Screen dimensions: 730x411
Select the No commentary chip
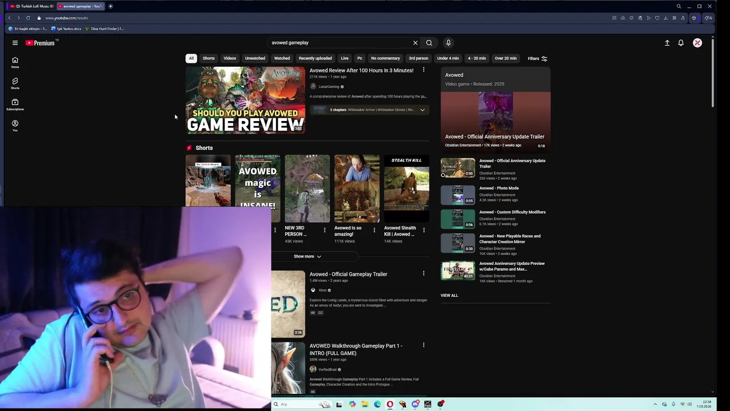point(386,58)
